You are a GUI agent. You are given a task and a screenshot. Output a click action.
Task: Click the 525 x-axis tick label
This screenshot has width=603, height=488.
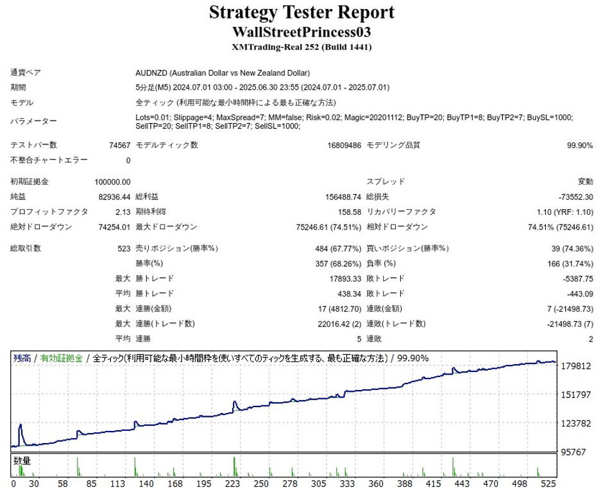[548, 484]
